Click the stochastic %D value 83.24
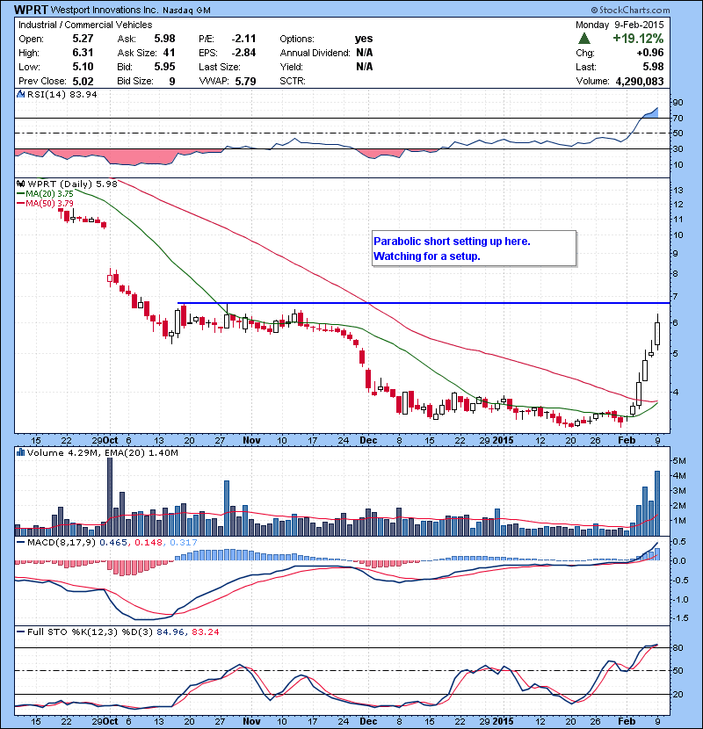Image resolution: width=703 pixels, height=729 pixels. click(205, 632)
